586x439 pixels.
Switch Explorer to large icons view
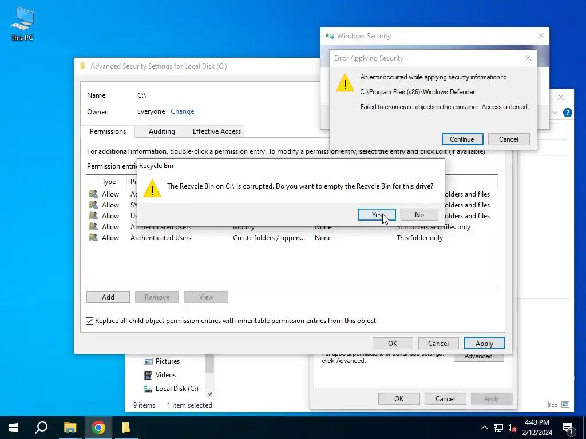tap(565, 404)
